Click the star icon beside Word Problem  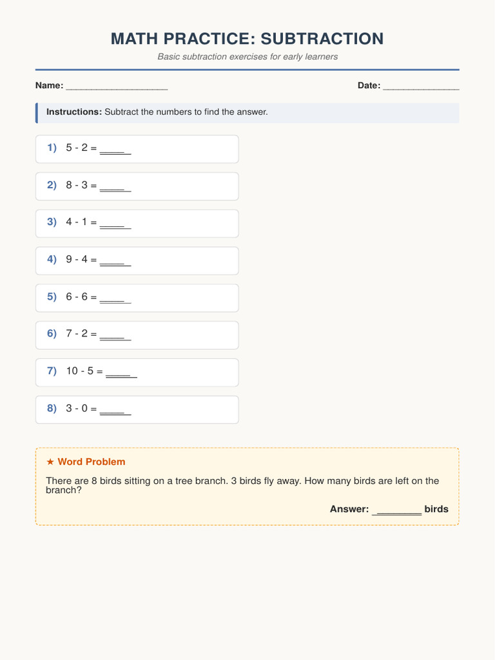tap(50, 462)
